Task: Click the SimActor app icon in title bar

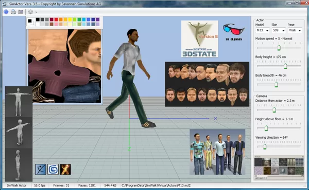Action: tap(5, 4)
